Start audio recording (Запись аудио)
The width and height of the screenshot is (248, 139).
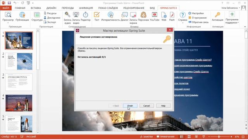pyautogui.click(x=67, y=18)
